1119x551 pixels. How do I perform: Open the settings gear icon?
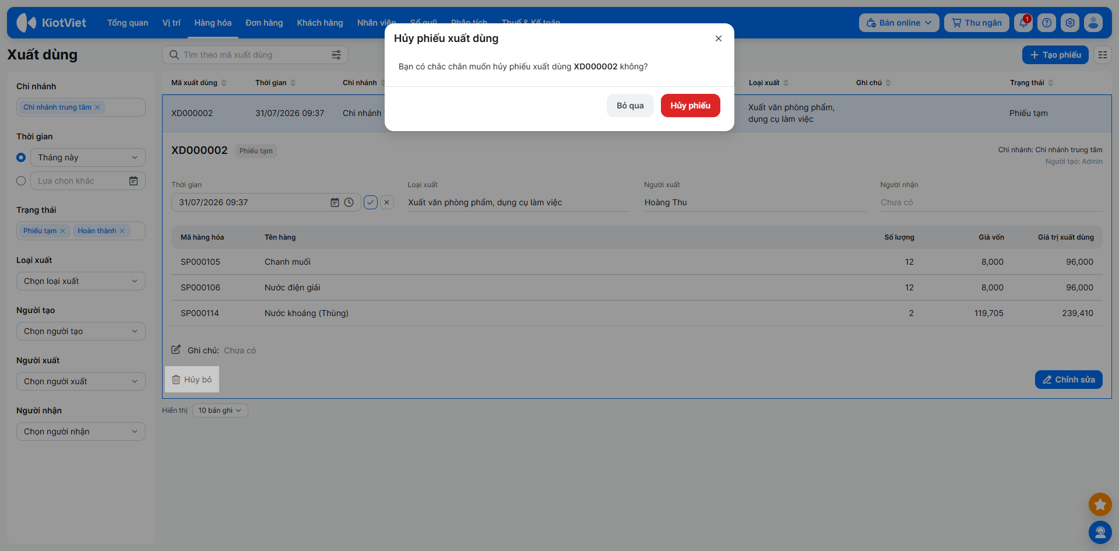coord(1070,23)
